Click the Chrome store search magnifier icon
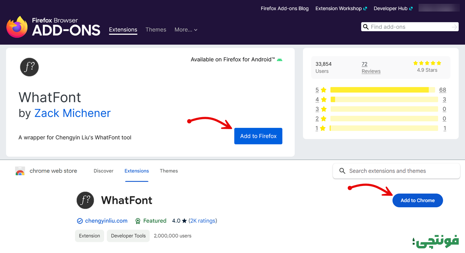 click(x=342, y=171)
